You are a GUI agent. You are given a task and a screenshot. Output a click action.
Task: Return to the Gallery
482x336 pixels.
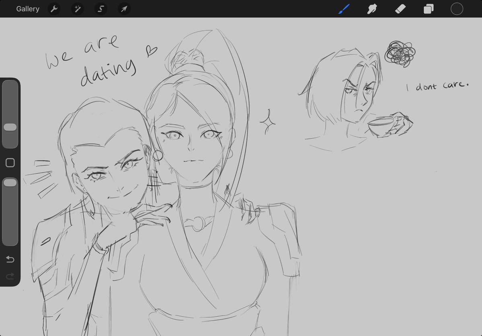click(28, 9)
